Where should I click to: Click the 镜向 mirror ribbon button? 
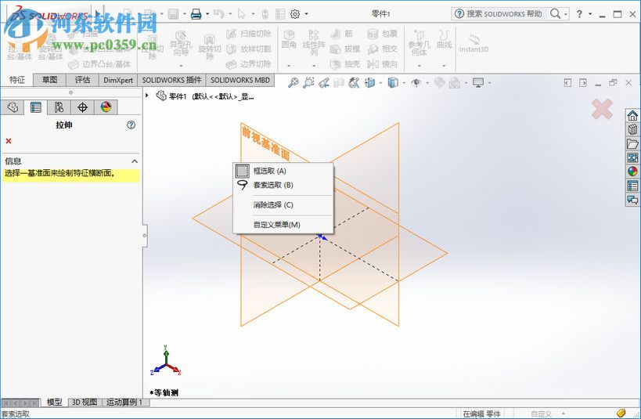coord(382,64)
